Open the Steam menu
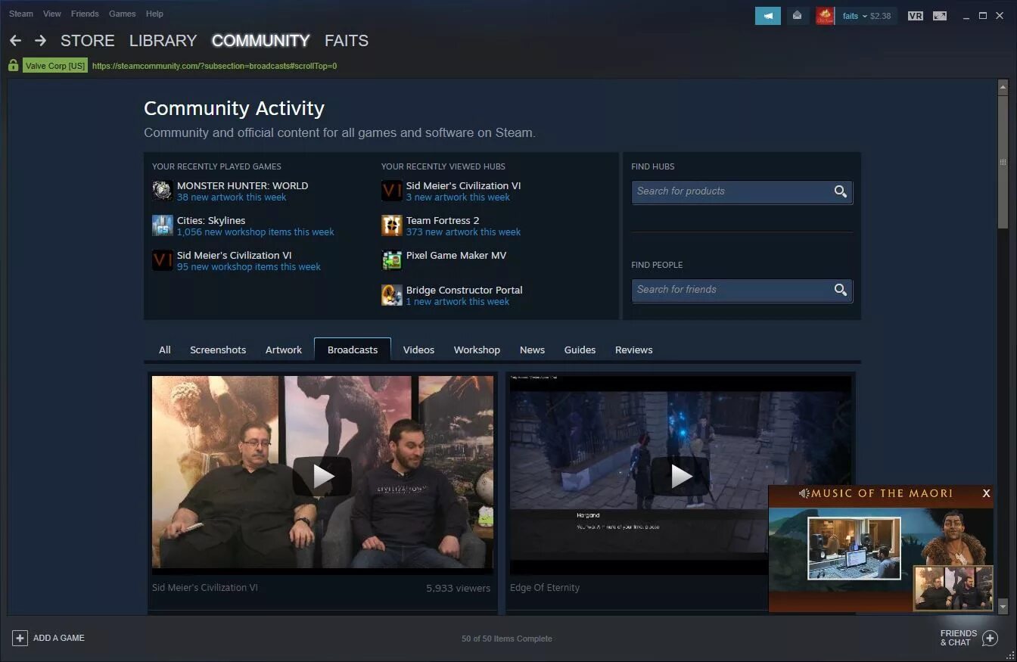 [21, 14]
